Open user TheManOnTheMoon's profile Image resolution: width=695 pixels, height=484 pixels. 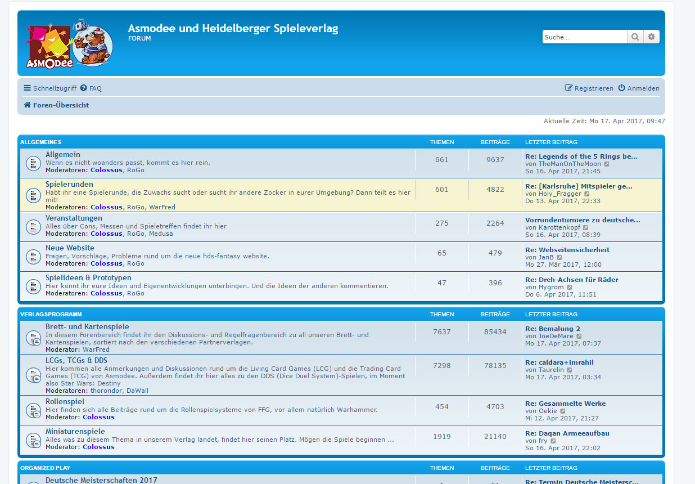[570, 164]
